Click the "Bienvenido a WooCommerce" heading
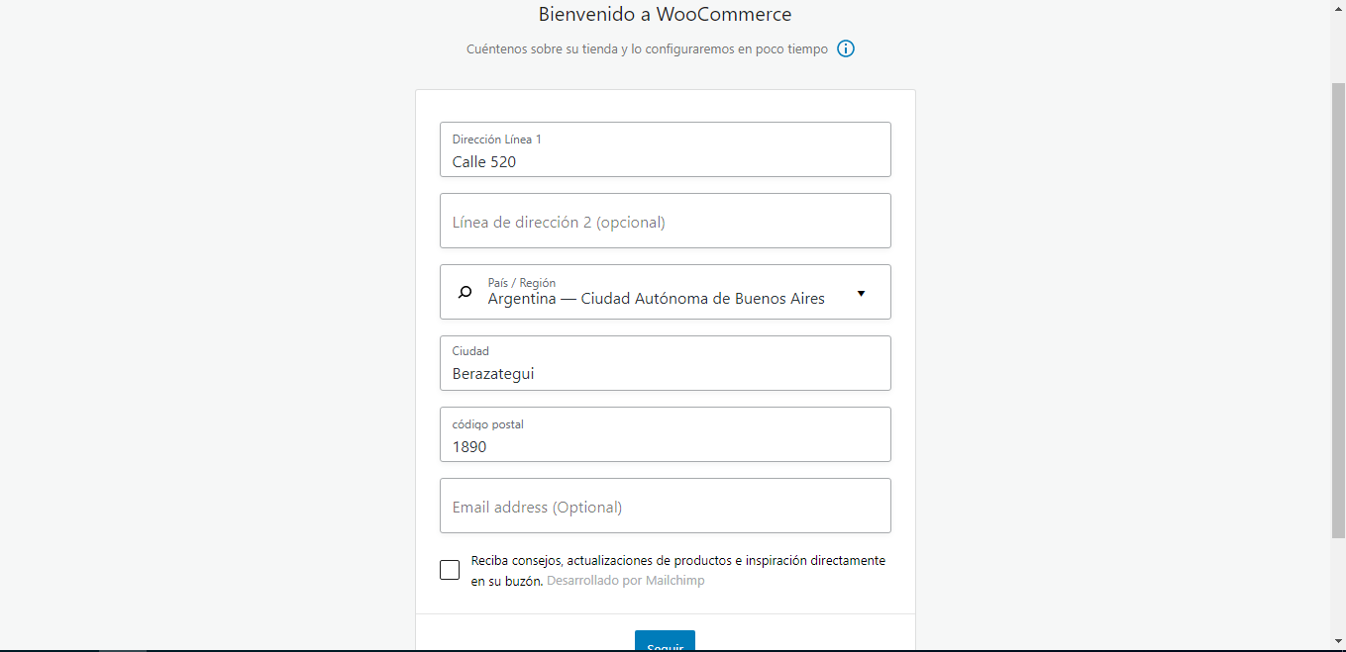 pyautogui.click(x=665, y=15)
